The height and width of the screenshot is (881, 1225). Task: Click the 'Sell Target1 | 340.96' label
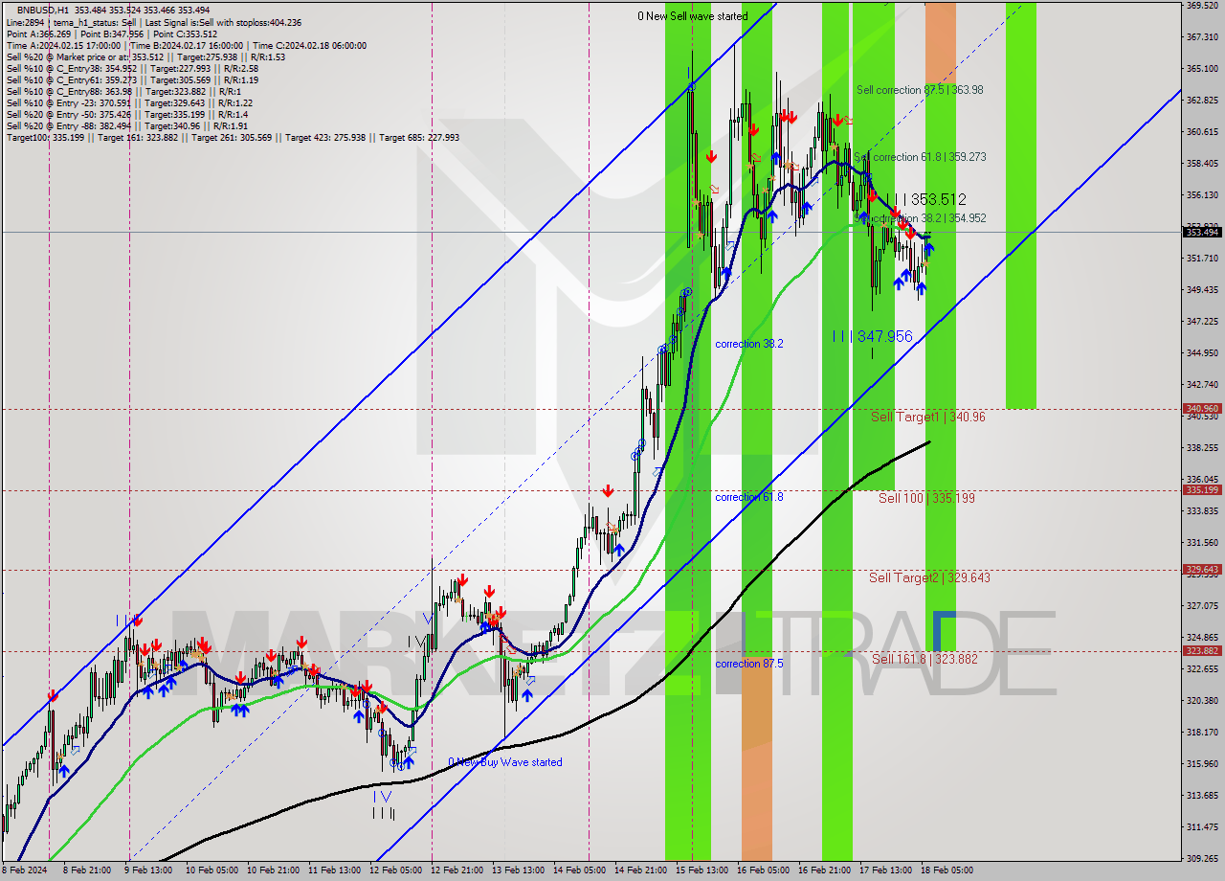click(927, 418)
